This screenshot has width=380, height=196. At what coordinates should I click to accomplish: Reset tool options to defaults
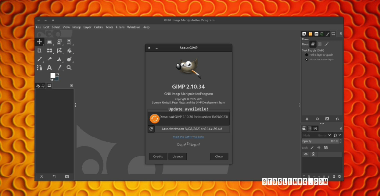click(x=338, y=118)
